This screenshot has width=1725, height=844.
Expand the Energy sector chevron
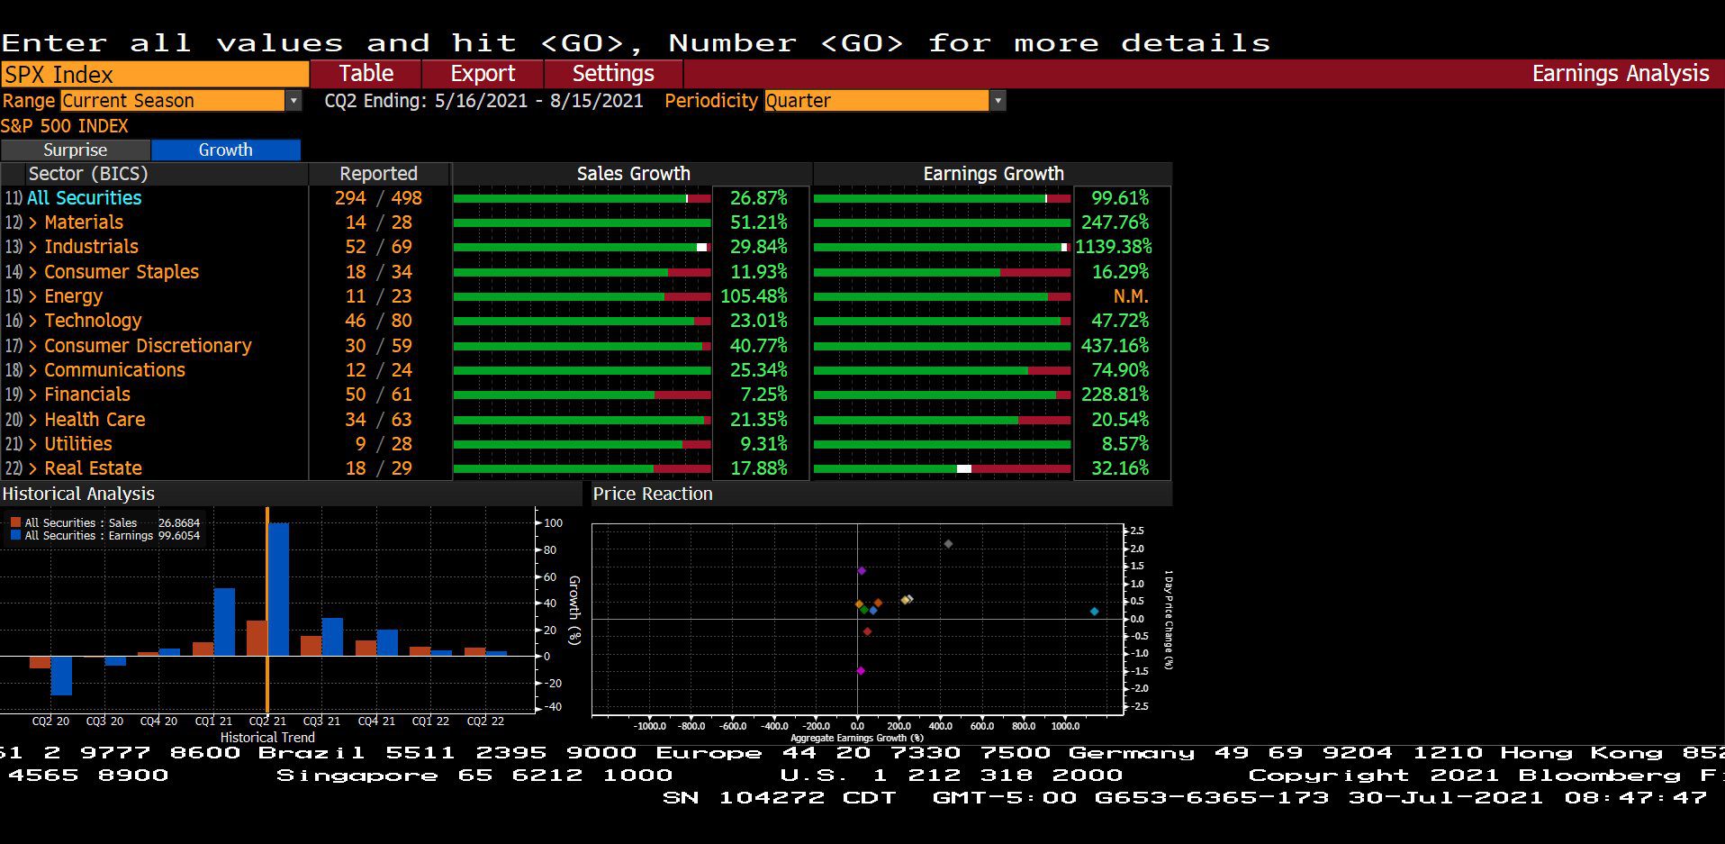click(x=33, y=296)
